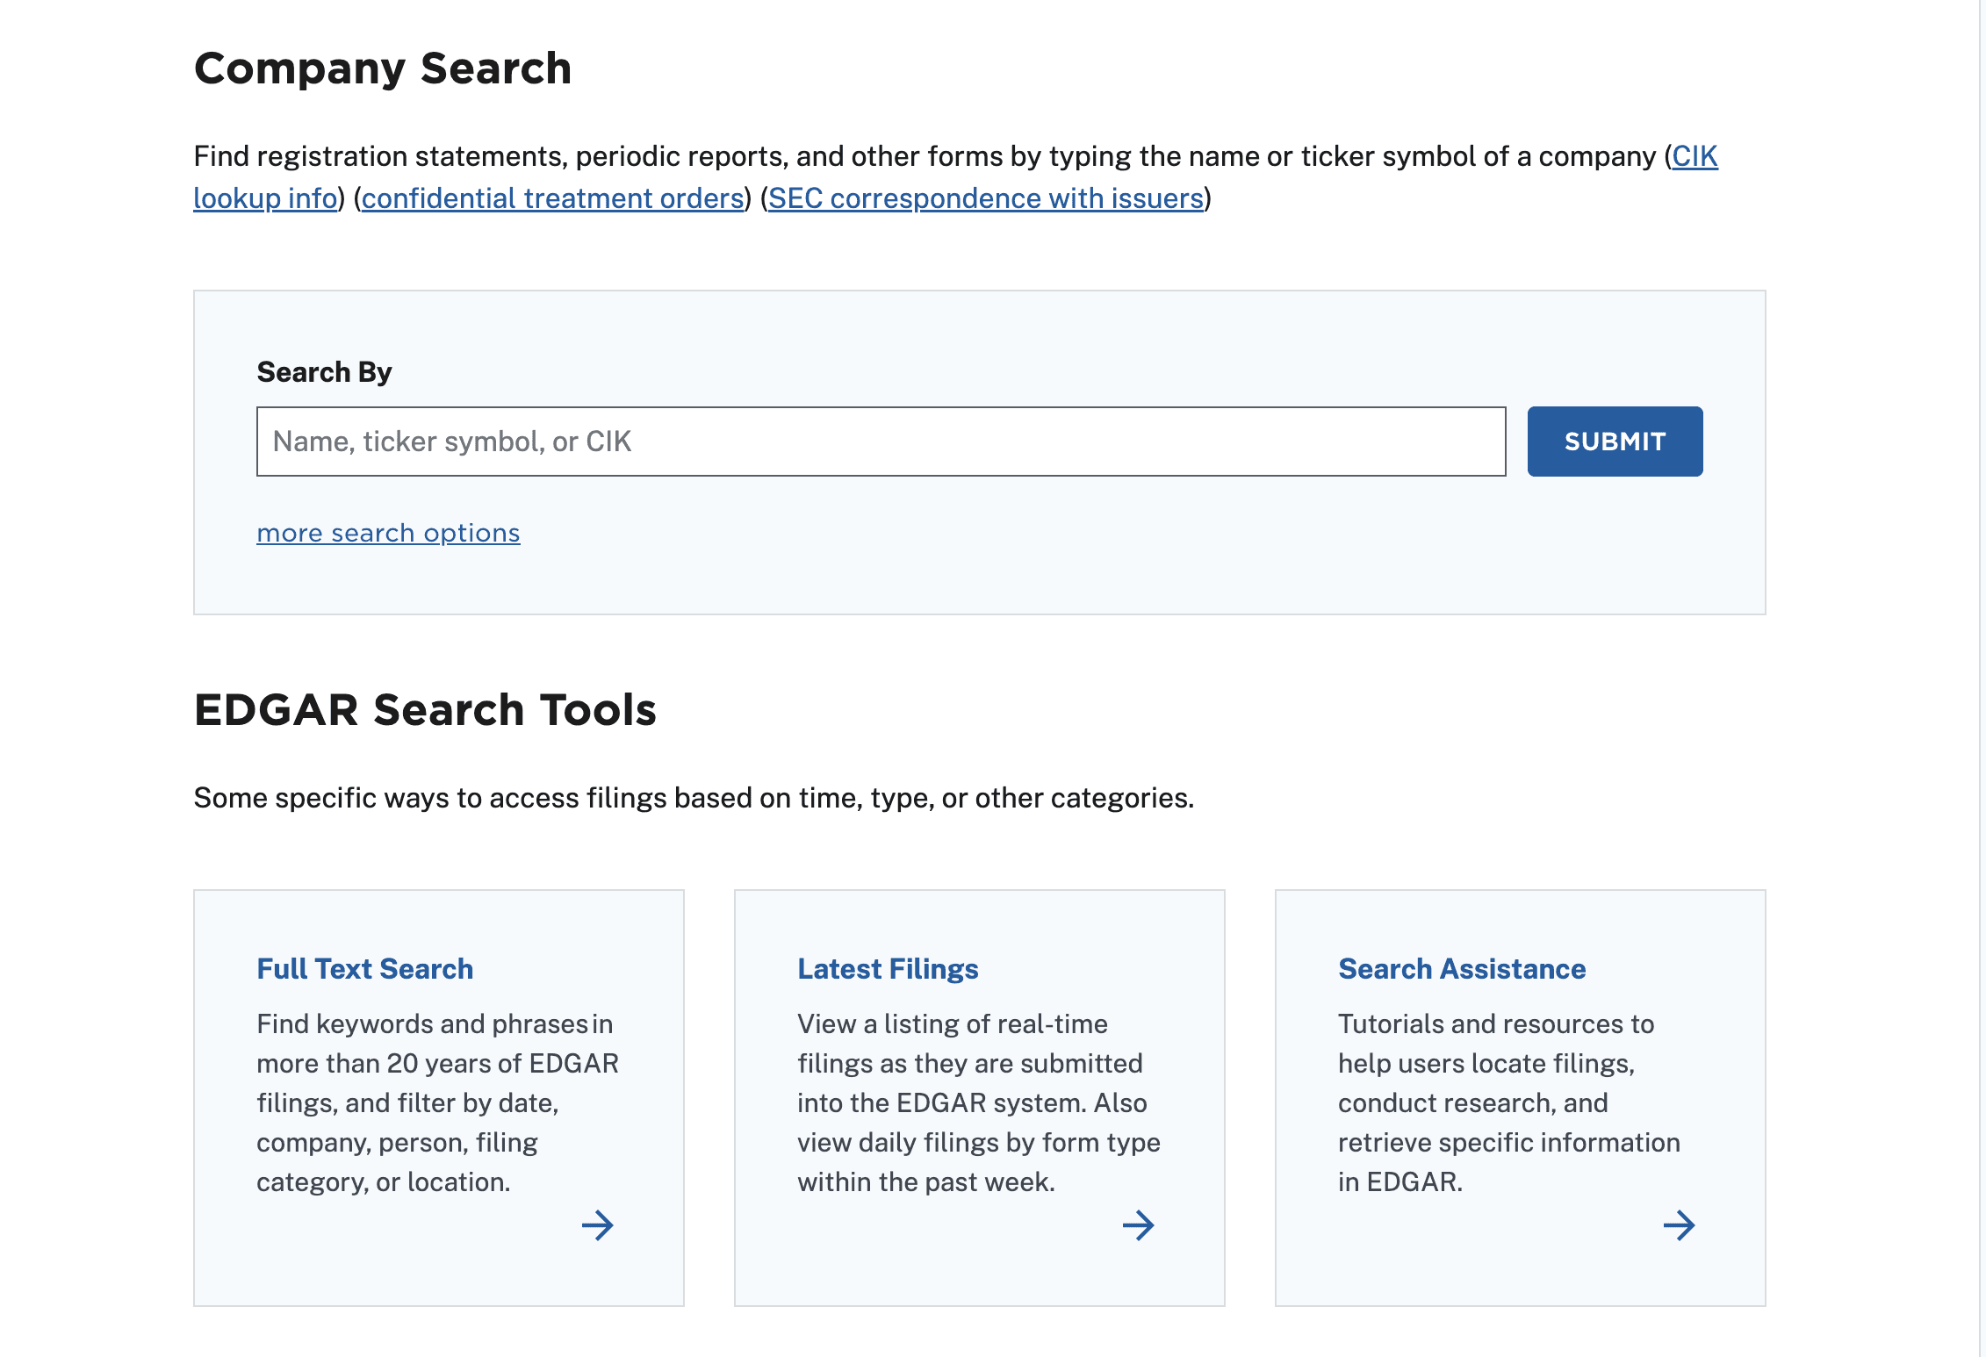Click the arrow icon in Full Text Search card
This screenshot has width=1986, height=1357.
(x=598, y=1225)
